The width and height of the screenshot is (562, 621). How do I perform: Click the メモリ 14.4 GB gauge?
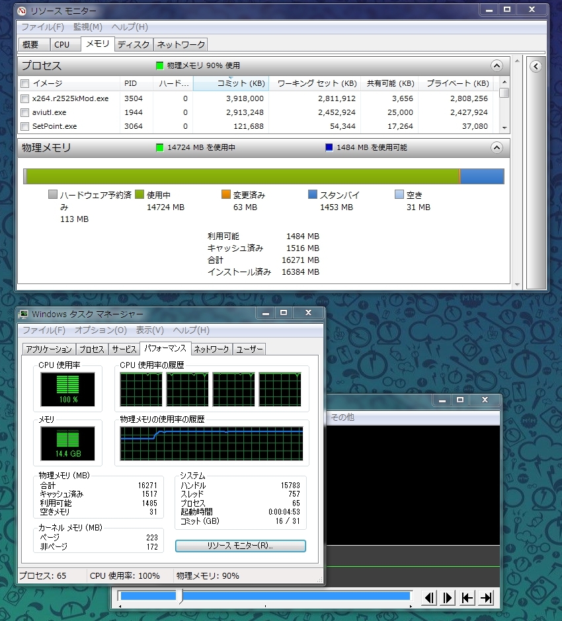(68, 443)
